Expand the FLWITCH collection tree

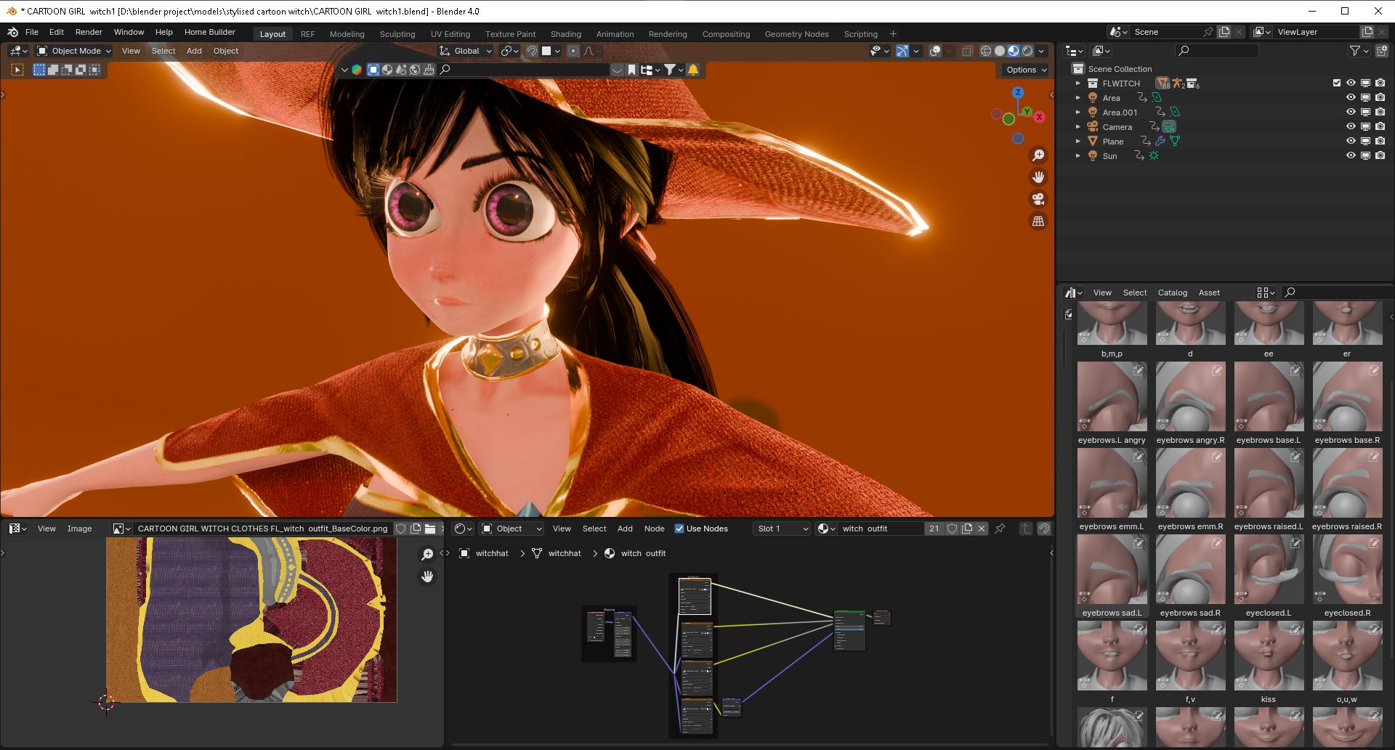tap(1078, 83)
